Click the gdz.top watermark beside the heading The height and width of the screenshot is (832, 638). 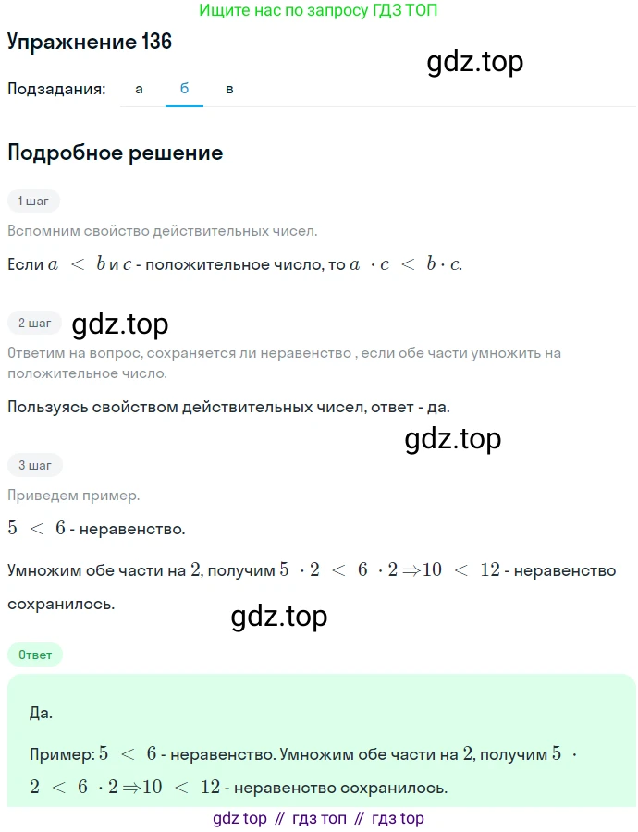coord(475,62)
